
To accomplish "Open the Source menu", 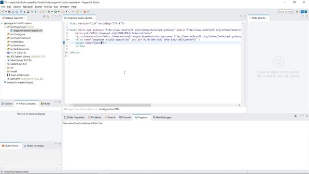I will 17,7.
